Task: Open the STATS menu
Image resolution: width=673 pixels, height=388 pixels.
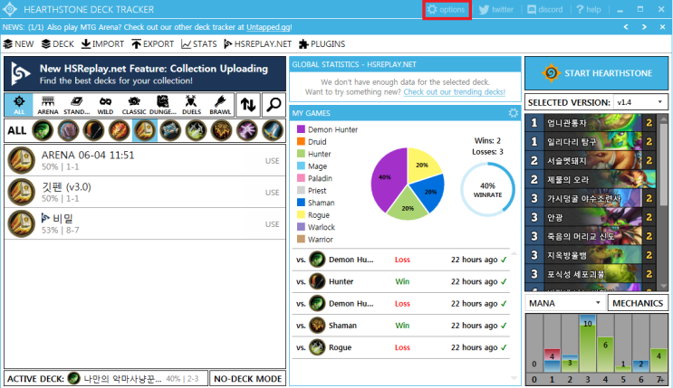Action: click(x=198, y=44)
